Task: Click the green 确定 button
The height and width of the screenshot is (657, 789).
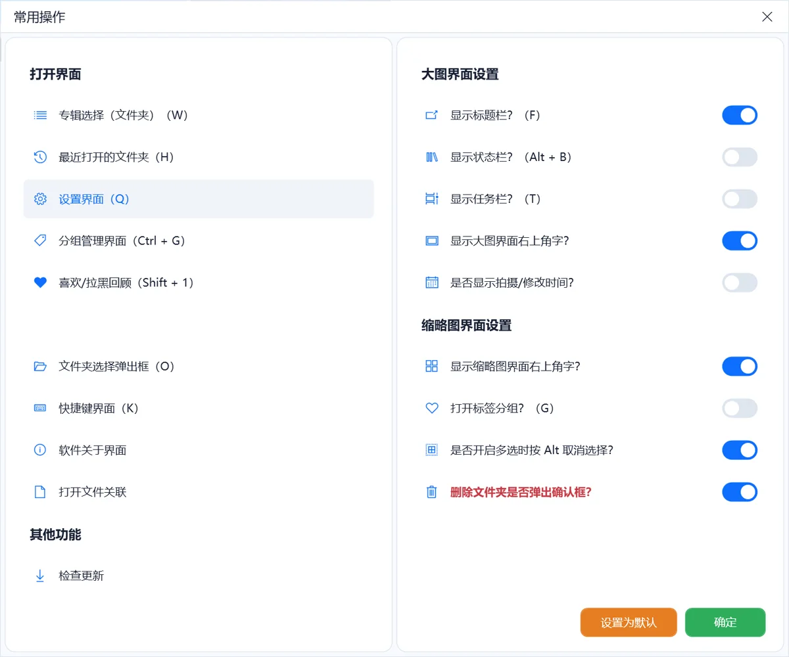Action: pos(725,622)
